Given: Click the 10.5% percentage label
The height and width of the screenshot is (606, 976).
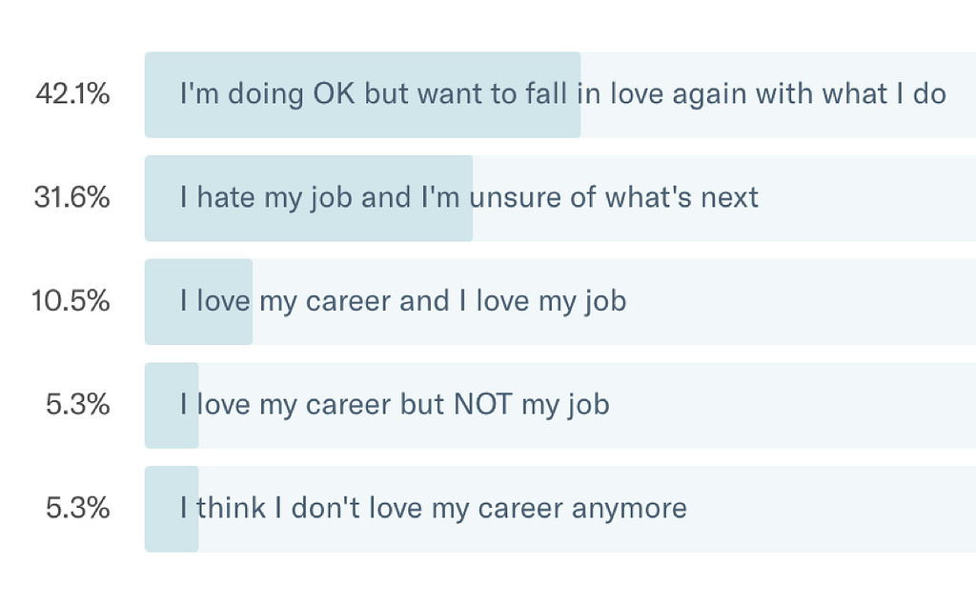Looking at the screenshot, I should (x=70, y=301).
